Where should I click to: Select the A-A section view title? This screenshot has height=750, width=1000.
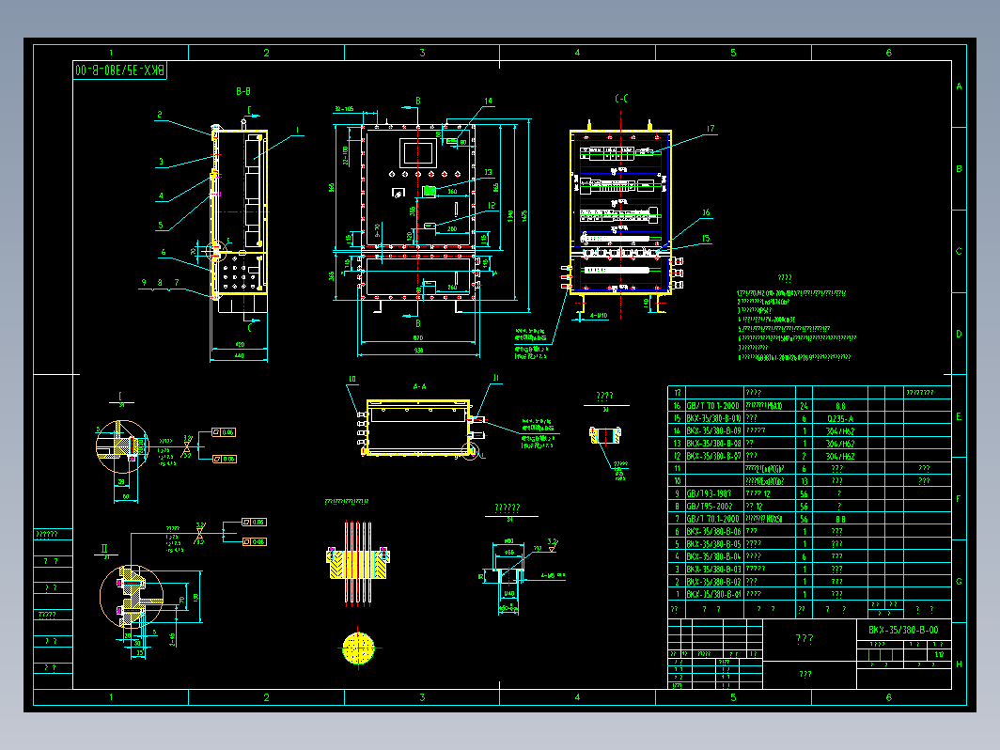(x=419, y=386)
